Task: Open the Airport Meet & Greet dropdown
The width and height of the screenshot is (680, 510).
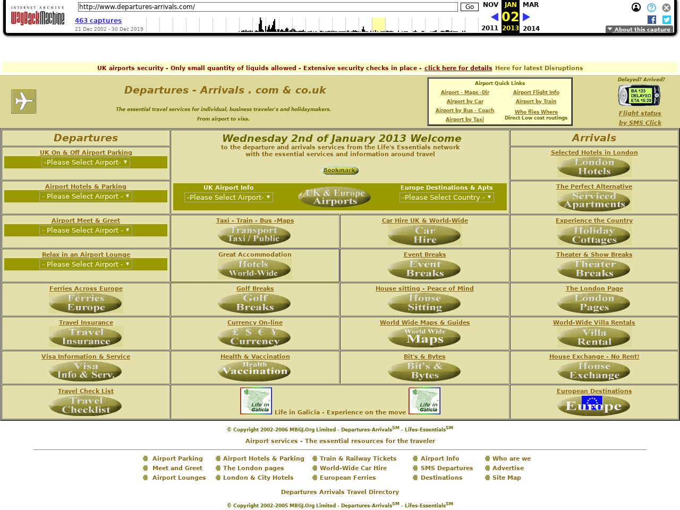Action: [86, 231]
